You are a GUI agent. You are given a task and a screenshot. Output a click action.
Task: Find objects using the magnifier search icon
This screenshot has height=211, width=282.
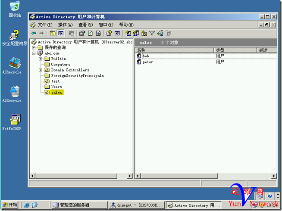[x=160, y=33]
